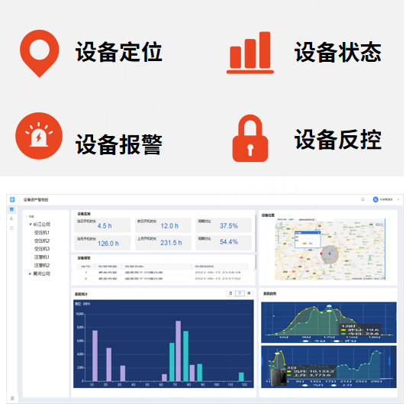
Task: Toggle 昨日 legend in daily trend chart
Action: (x=344, y=341)
